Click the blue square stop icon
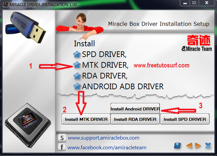 pyautogui.click(x=177, y=146)
